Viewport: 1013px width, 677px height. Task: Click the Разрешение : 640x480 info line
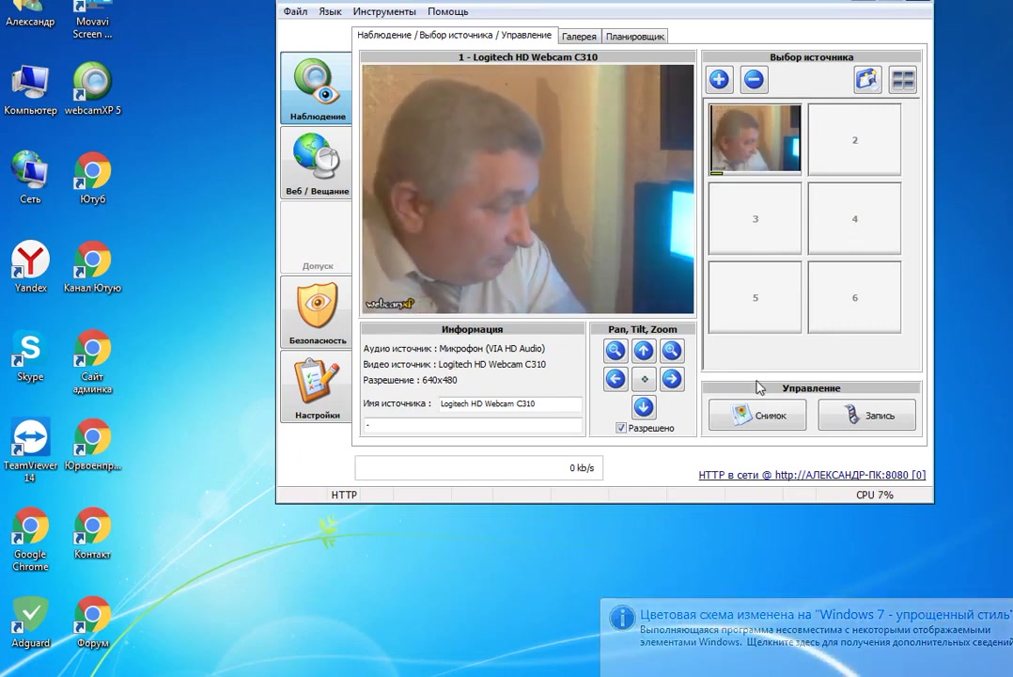(410, 380)
